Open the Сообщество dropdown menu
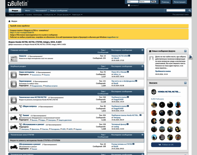Screen dimensions: 197x155 (49, 15)
